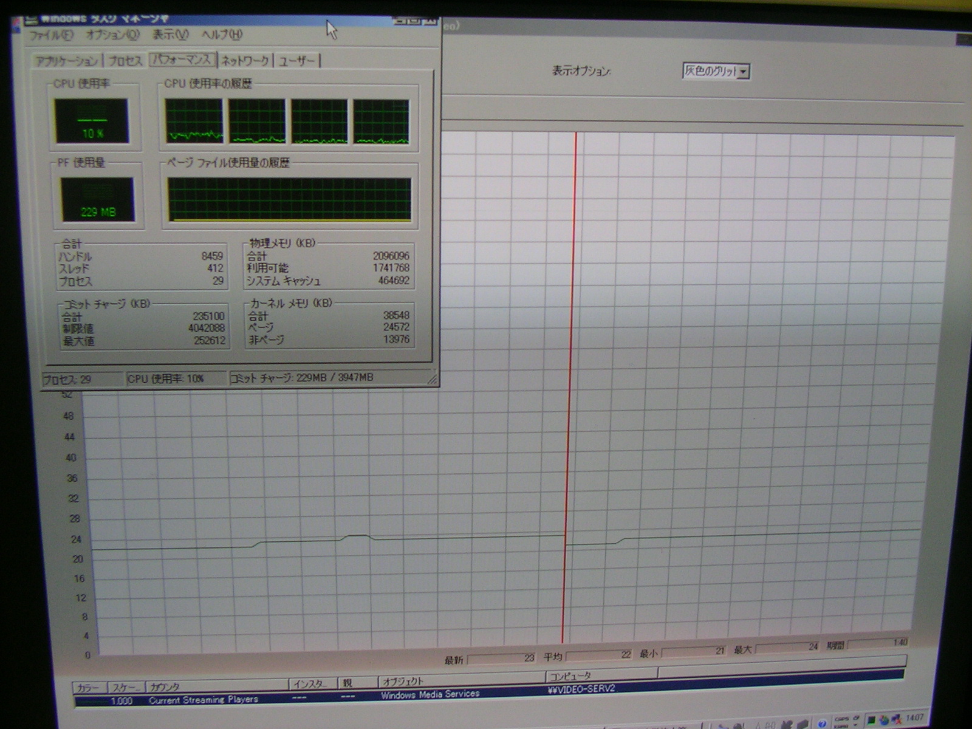Switch to the ユーザー tab
972x729 pixels.
pos(297,61)
